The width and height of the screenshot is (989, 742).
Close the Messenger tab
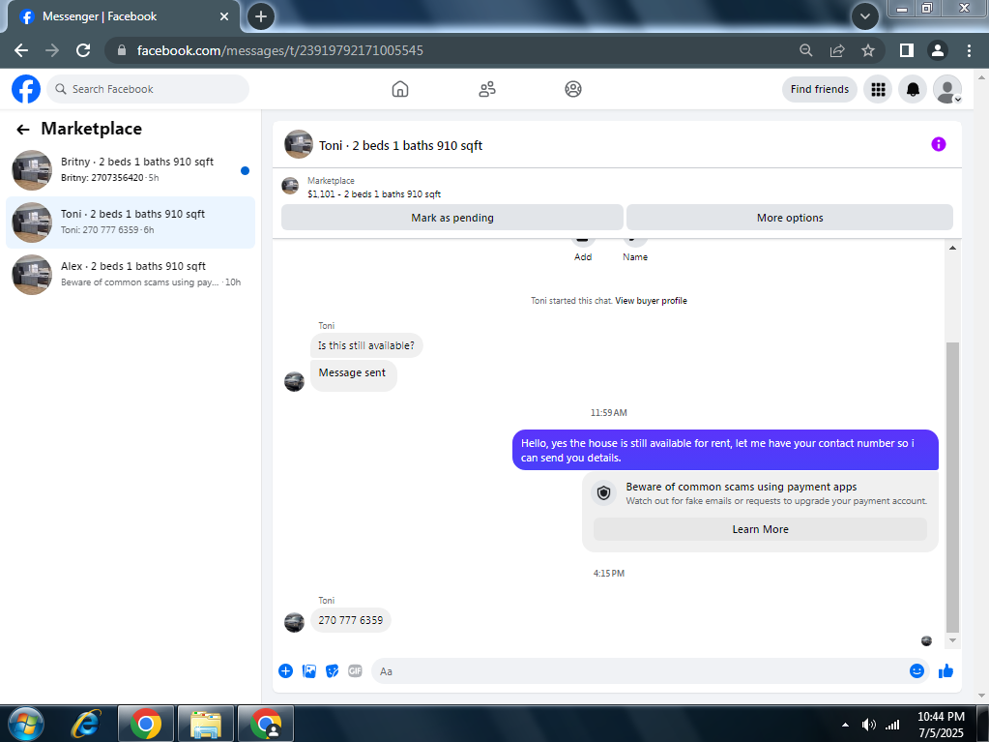[x=224, y=16]
